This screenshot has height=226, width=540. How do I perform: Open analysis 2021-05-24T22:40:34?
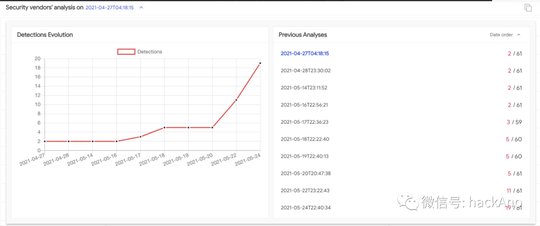[304, 208]
